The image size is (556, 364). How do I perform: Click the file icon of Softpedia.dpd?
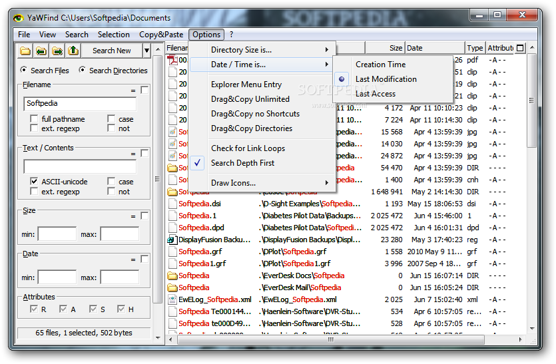click(x=172, y=228)
